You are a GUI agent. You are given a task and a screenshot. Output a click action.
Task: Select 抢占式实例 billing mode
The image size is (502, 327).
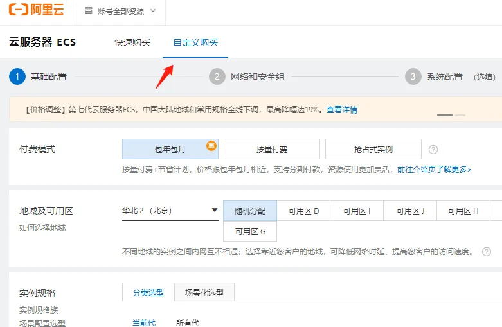point(373,149)
